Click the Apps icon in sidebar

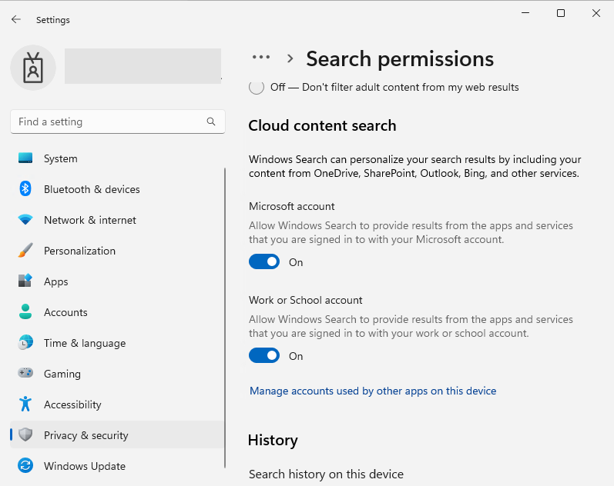click(x=25, y=281)
